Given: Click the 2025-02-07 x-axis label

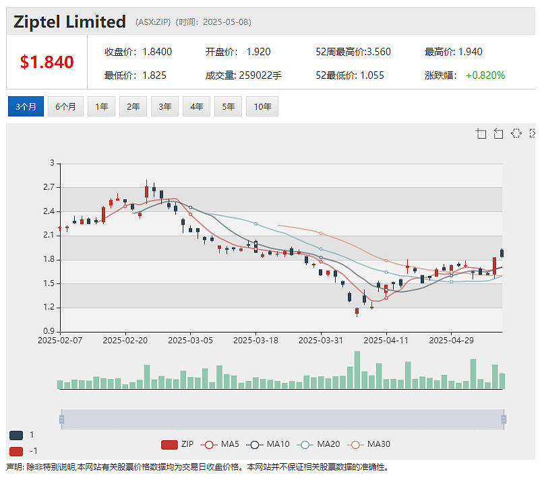Looking at the screenshot, I should click(x=60, y=341).
